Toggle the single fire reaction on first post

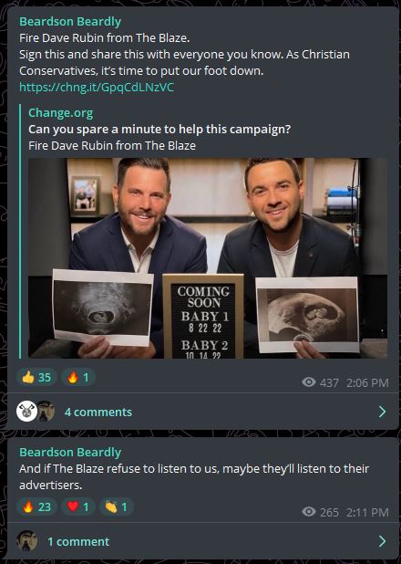pos(78,377)
